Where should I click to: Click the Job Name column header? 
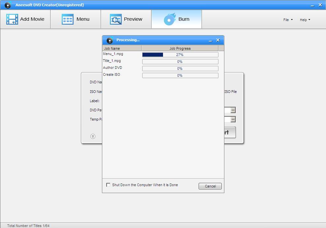pyautogui.click(x=122, y=48)
